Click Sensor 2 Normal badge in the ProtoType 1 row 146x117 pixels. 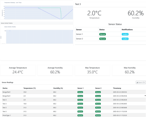[98, 116]
